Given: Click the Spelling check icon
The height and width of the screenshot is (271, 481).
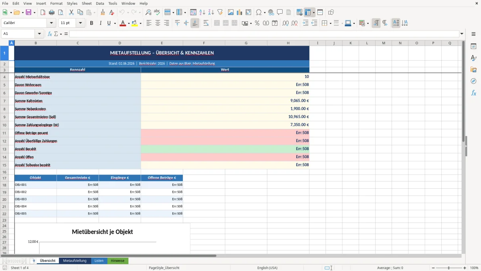Looking at the screenshot, I should pyautogui.click(x=157, y=12).
